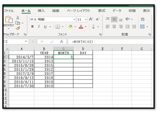
Task: Decrease font size with small A
Action: 98,19
